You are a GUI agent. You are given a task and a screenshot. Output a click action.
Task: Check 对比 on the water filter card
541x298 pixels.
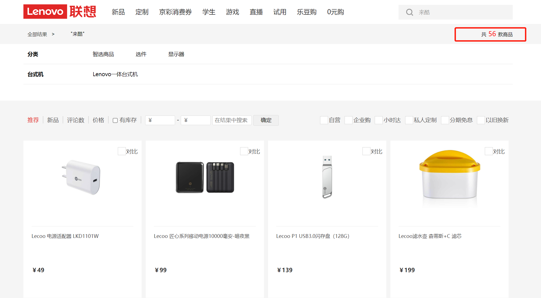point(489,151)
